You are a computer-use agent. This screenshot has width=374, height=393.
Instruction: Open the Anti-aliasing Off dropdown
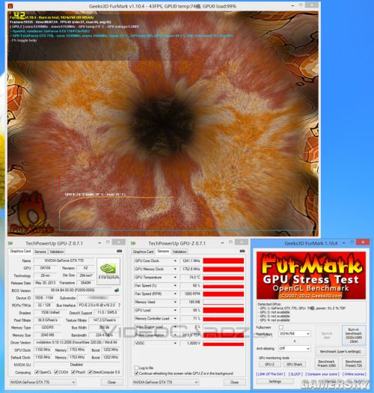pos(295,348)
